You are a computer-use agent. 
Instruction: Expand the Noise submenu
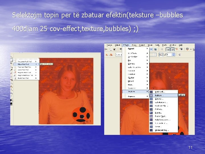coord(136,85)
